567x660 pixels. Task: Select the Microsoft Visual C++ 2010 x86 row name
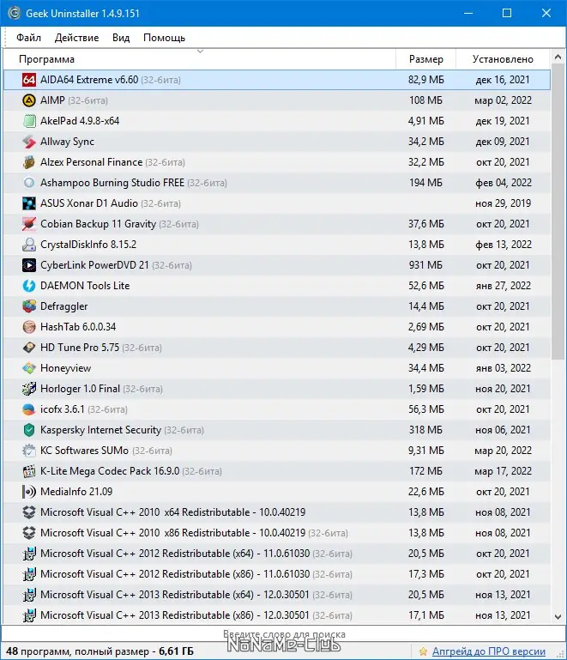(173, 533)
